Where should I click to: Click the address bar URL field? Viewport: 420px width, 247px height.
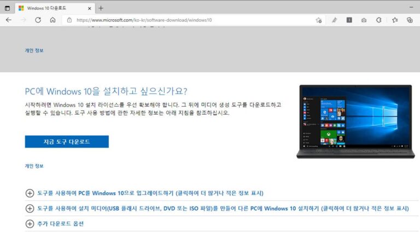[194, 20]
